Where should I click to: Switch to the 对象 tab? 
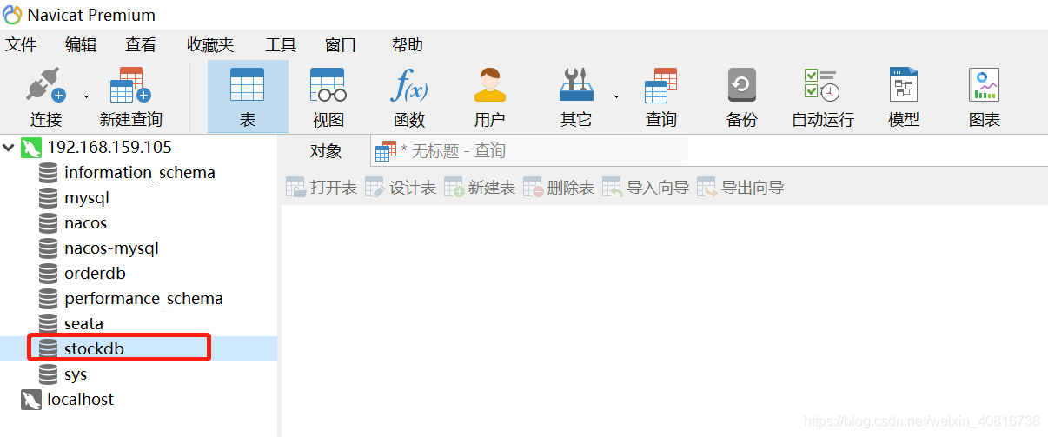pos(326,151)
